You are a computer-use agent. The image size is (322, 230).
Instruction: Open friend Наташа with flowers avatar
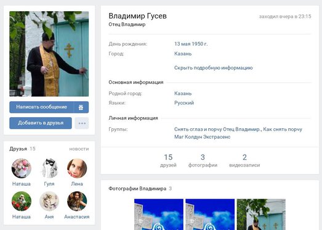(22, 168)
